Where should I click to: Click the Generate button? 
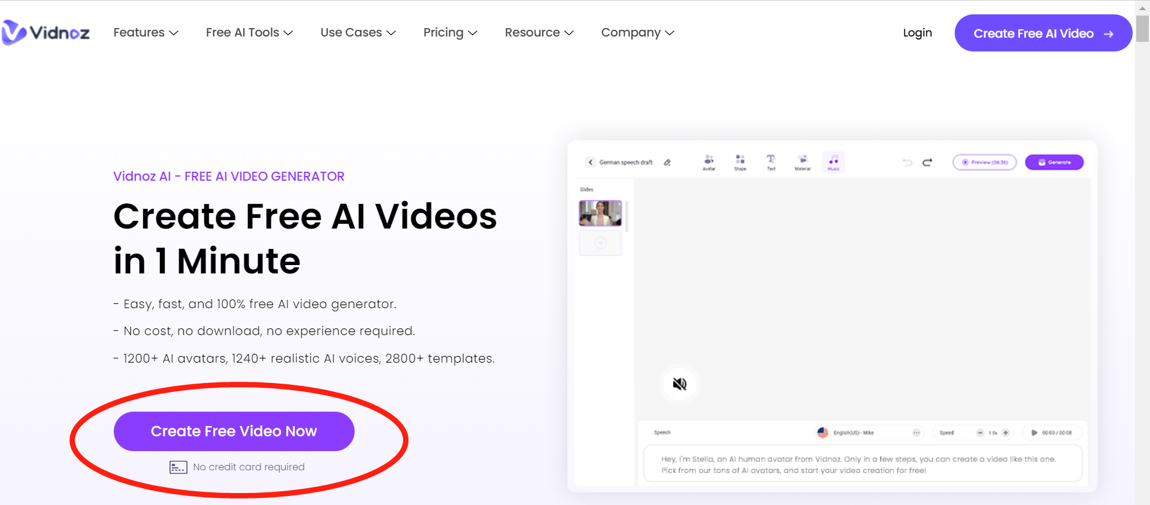pos(1054,162)
